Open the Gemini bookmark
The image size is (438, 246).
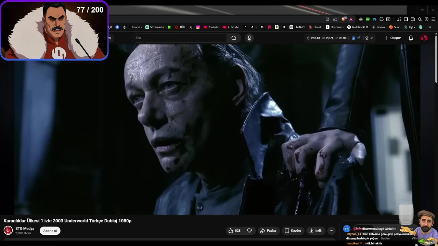coord(378,27)
